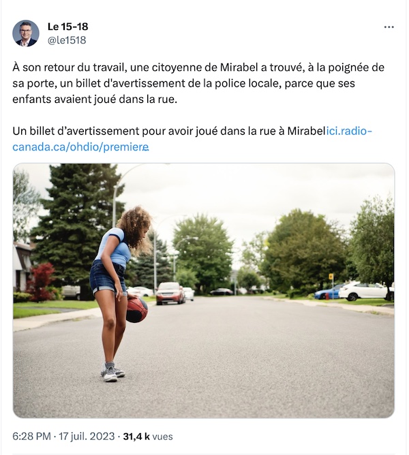This screenshot has width=409, height=455.
Task: Visit the @le1518 handle profile
Action: [x=67, y=40]
